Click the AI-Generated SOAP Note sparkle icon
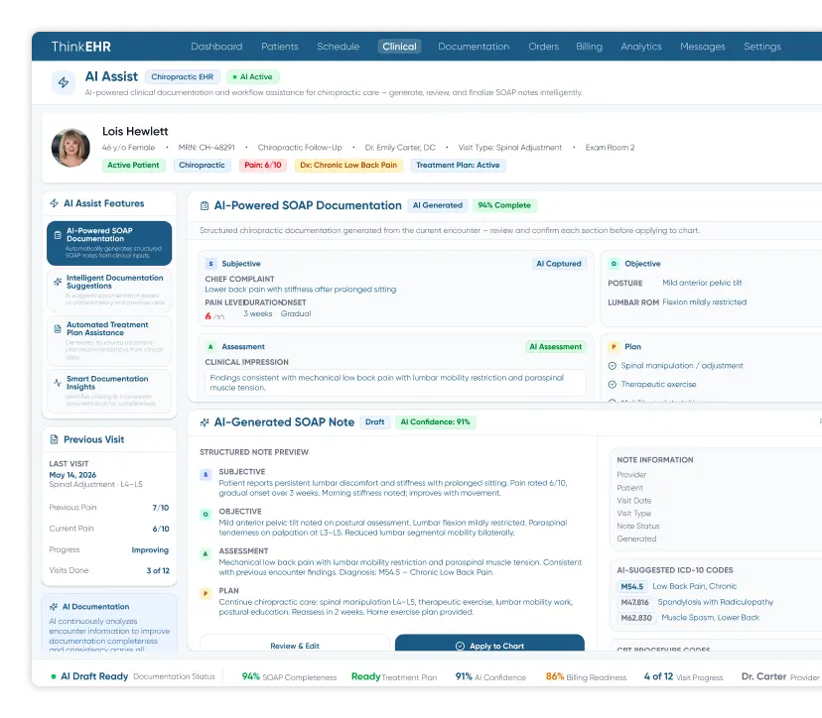This screenshot has height=718, width=822. [x=205, y=422]
